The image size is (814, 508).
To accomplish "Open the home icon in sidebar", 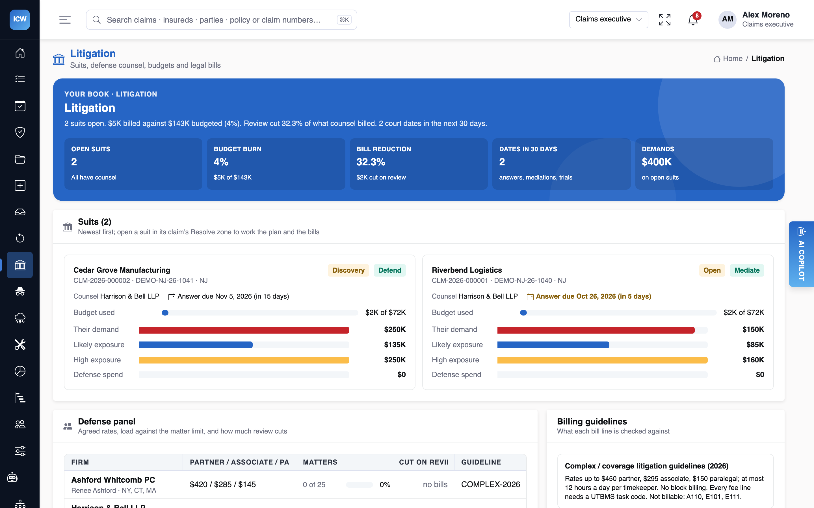I will (x=20, y=53).
